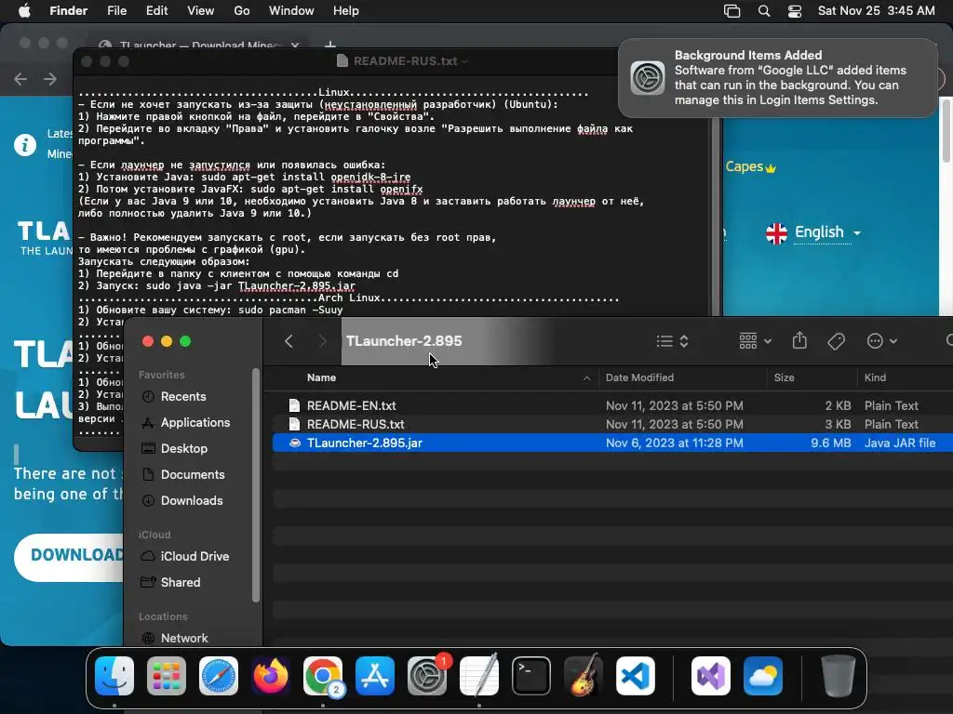
Task: Open GarageBand in the Dock
Action: (584, 676)
